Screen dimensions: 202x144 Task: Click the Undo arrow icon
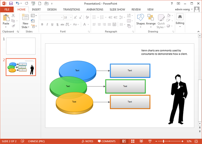pos(18,3)
